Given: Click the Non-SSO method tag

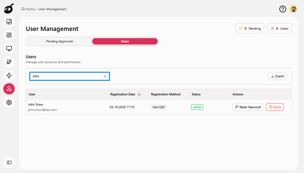Looking at the screenshot, I should [x=158, y=107].
